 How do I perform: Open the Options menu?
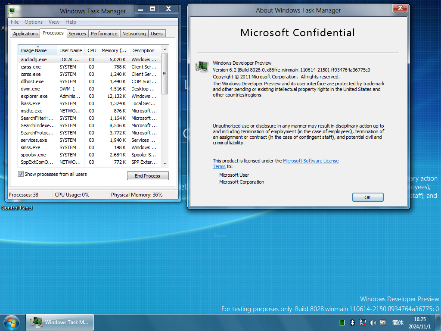(x=34, y=22)
